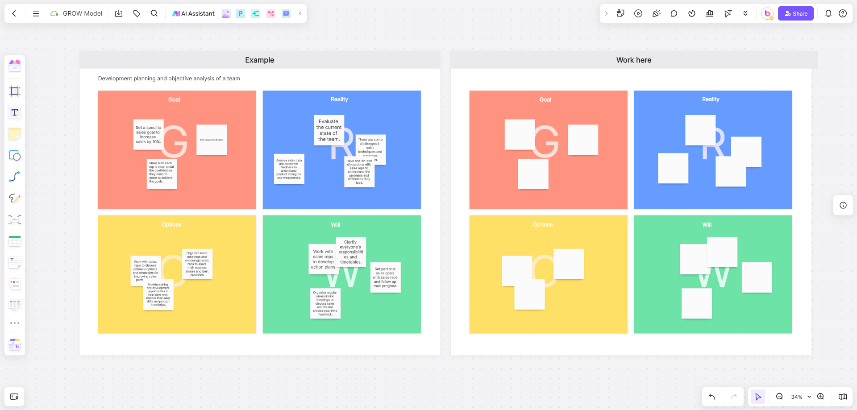The image size is (857, 410).
Task: Open the timer icon
Action: [692, 13]
